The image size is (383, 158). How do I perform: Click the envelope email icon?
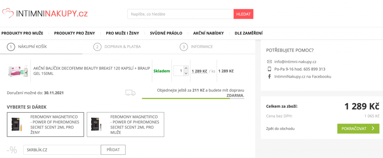pos(269,62)
